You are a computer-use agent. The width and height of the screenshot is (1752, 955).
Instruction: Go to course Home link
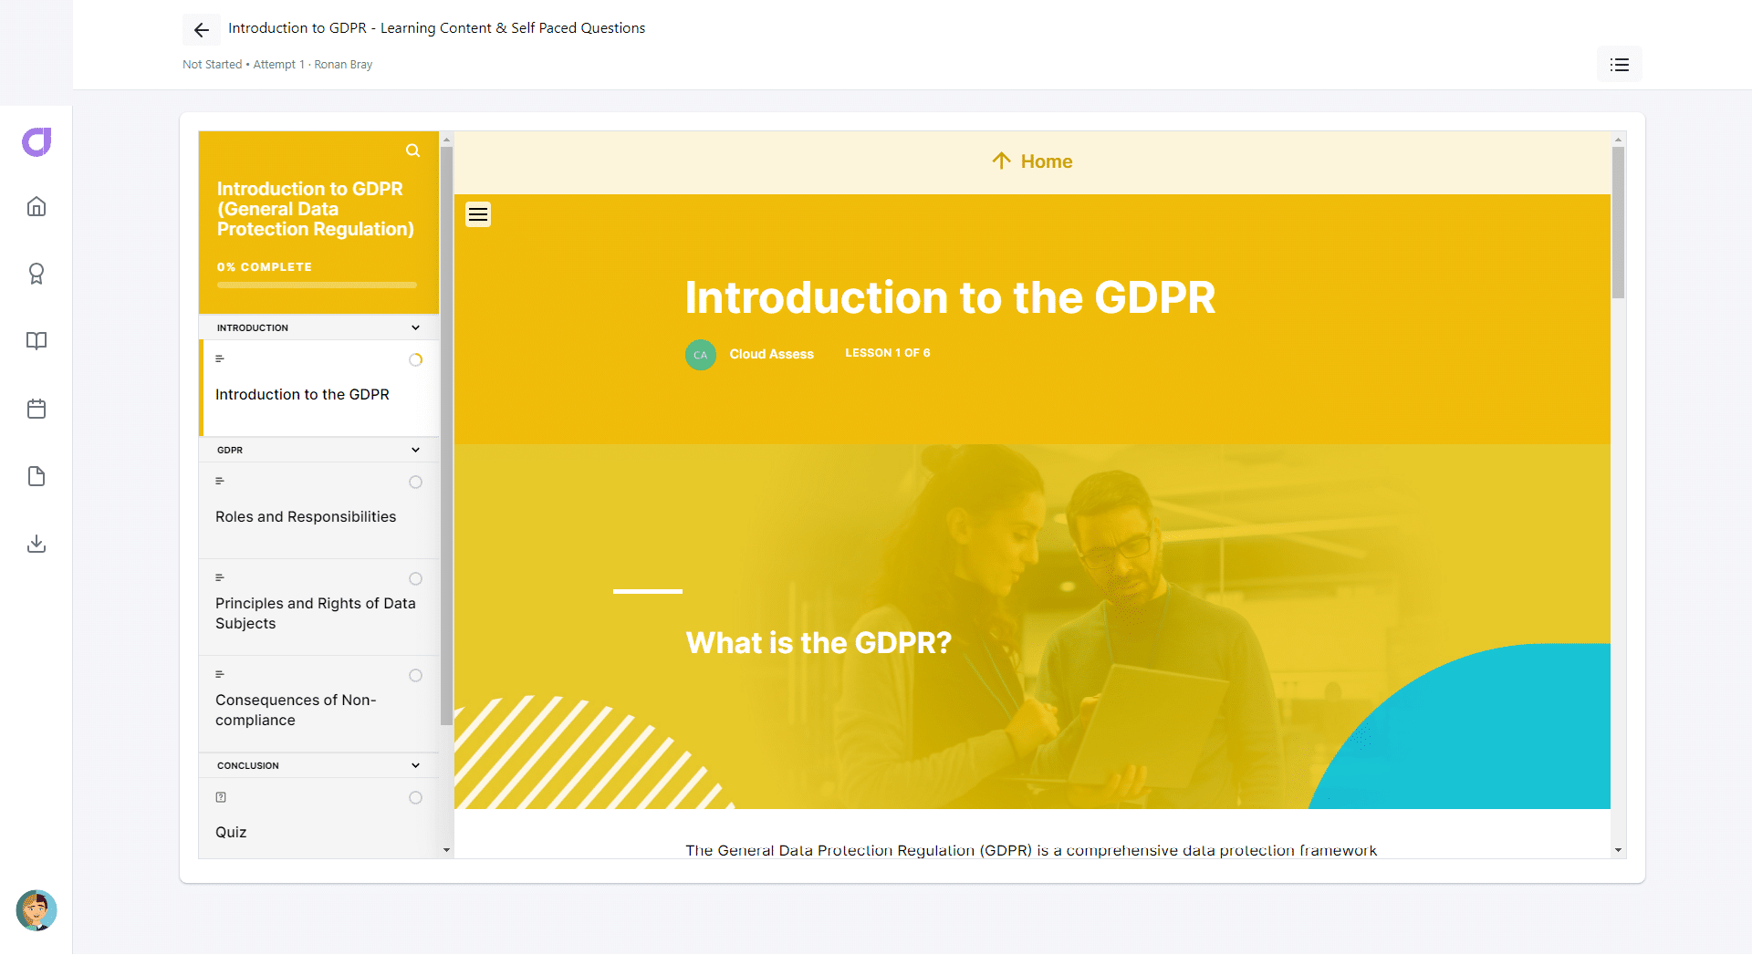point(1032,161)
